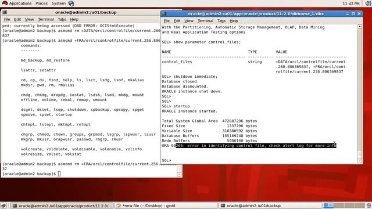This screenshot has height=209, width=372.
Task: Open the trash icon in bottom panel
Action: pos(369,206)
